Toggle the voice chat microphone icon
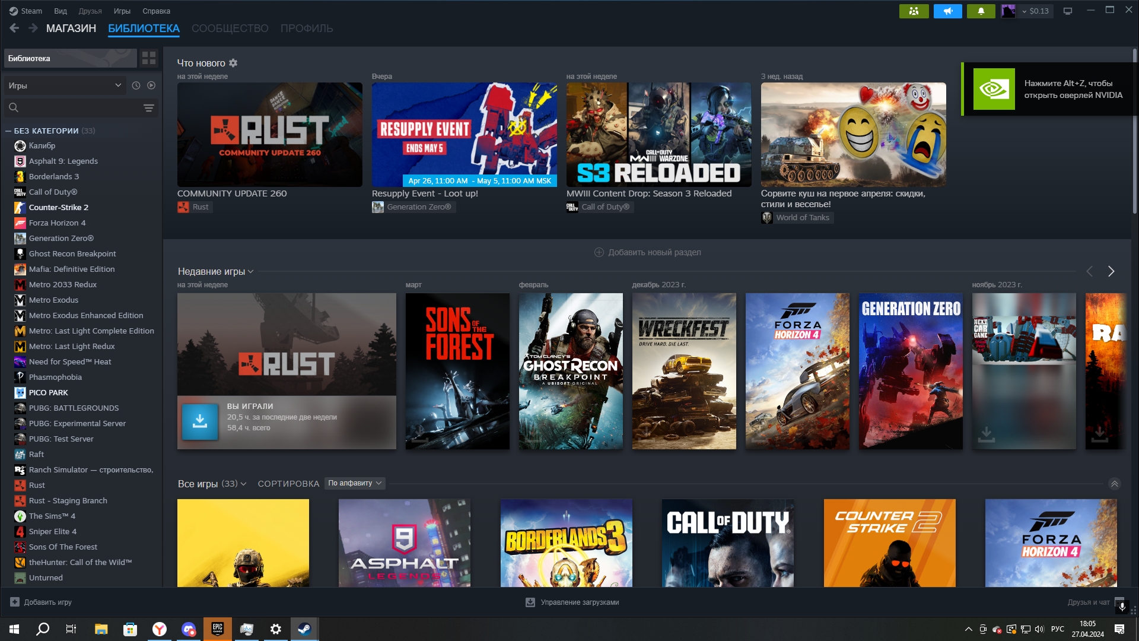Screen dimensions: 1139x641 (1122, 606)
